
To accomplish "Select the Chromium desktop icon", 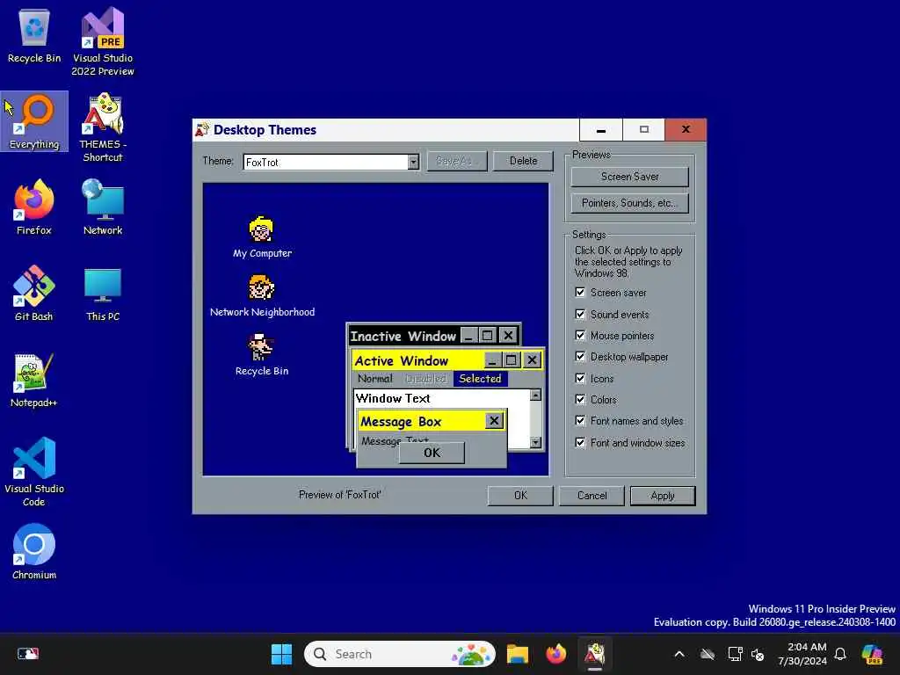I will pos(34,552).
